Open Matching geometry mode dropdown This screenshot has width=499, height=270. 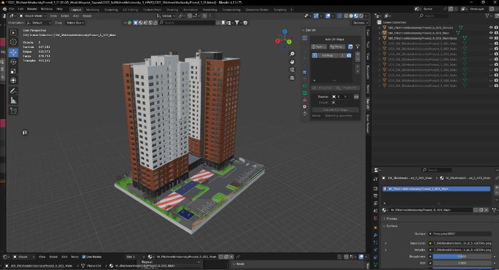coord(341,116)
